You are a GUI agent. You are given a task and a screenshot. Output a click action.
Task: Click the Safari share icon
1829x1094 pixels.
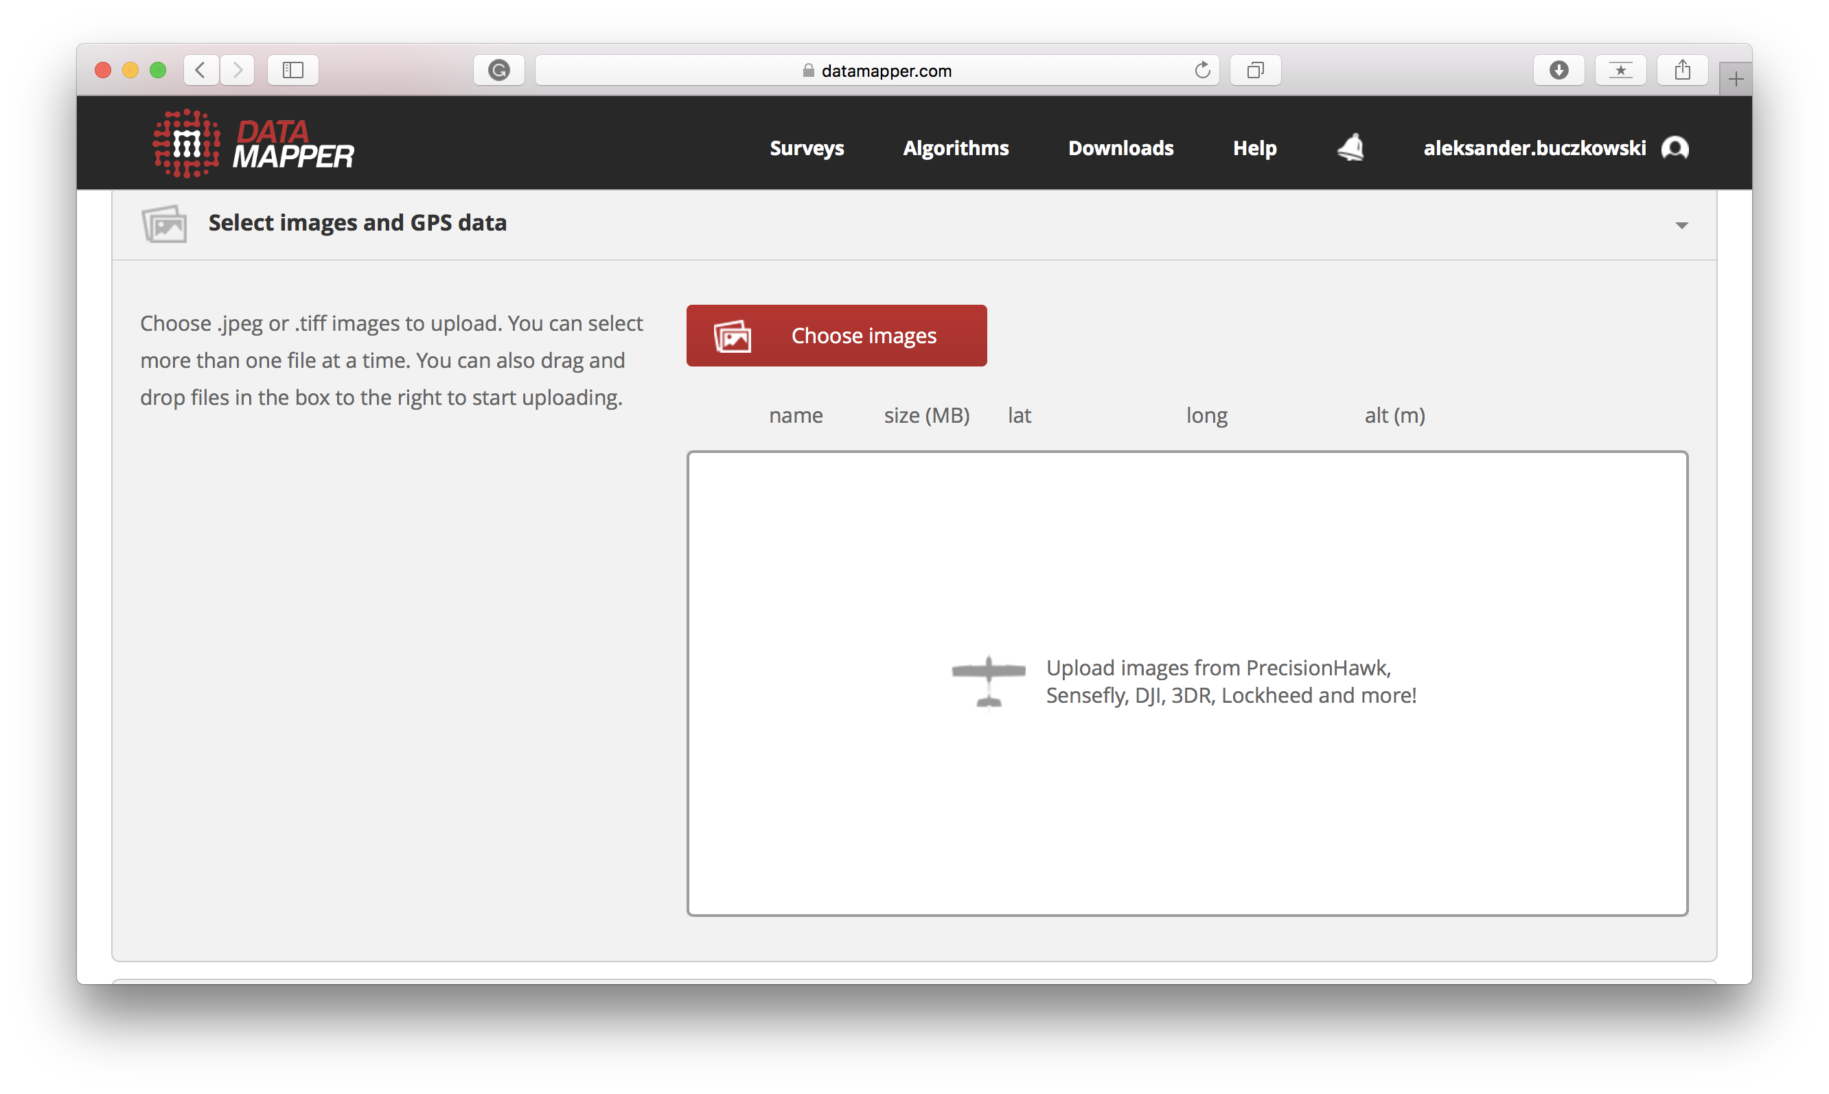1681,70
